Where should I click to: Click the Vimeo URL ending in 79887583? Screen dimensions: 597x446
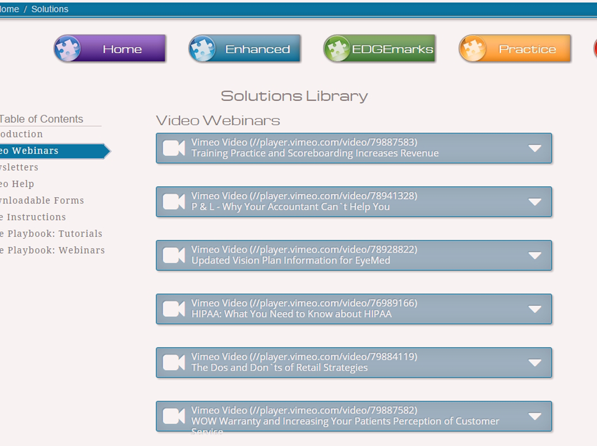point(334,142)
